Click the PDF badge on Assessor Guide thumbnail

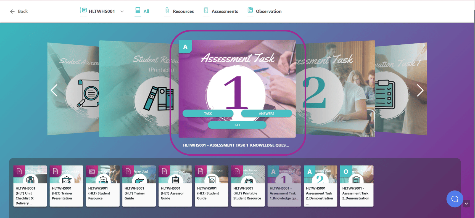pyautogui.click(x=164, y=171)
